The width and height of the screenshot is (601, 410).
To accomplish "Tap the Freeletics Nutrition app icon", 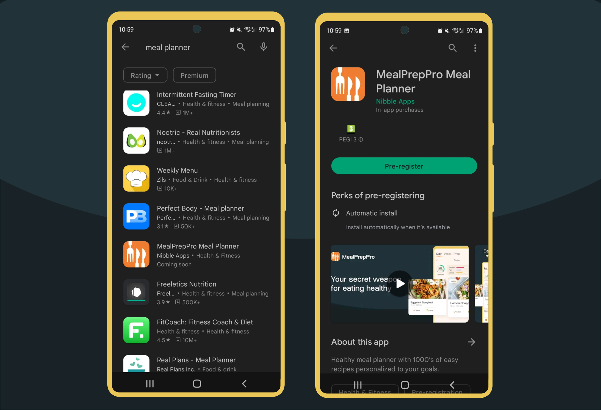I will (x=137, y=292).
